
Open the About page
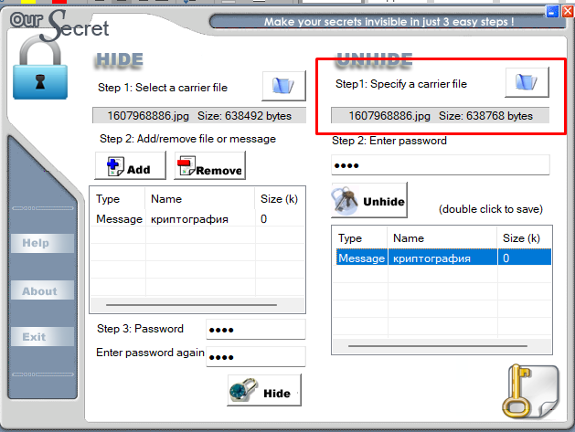[x=42, y=290]
